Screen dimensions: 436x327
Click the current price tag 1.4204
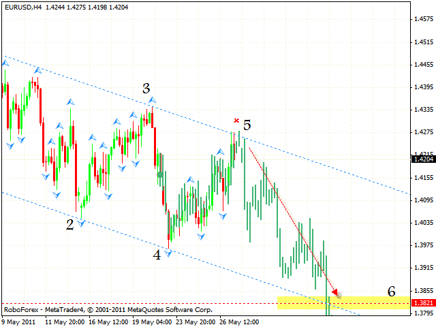[423, 159]
